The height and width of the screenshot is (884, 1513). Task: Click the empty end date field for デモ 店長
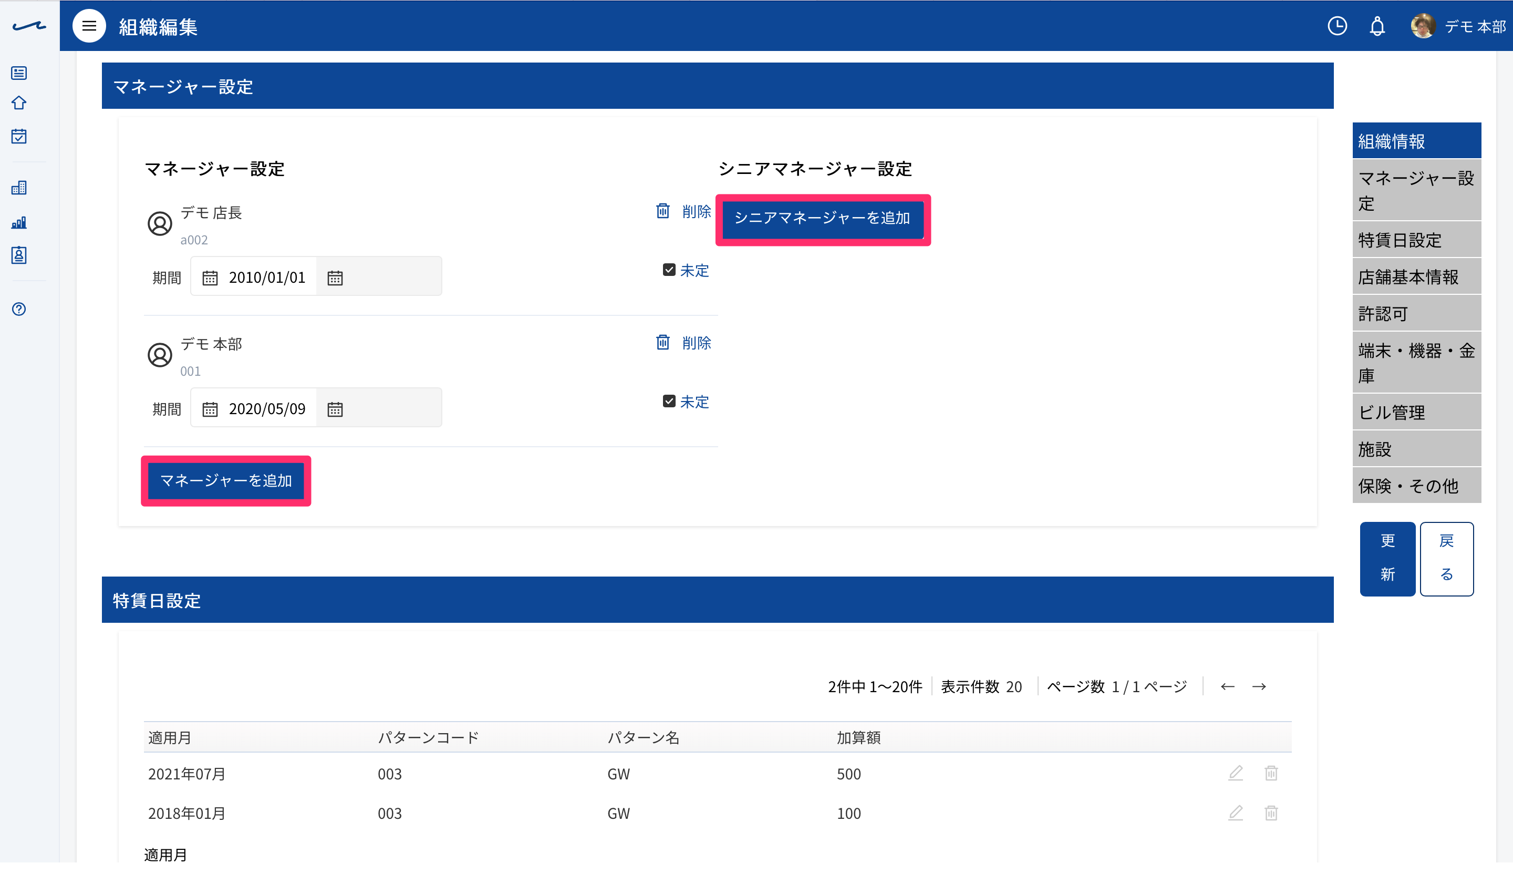379,277
